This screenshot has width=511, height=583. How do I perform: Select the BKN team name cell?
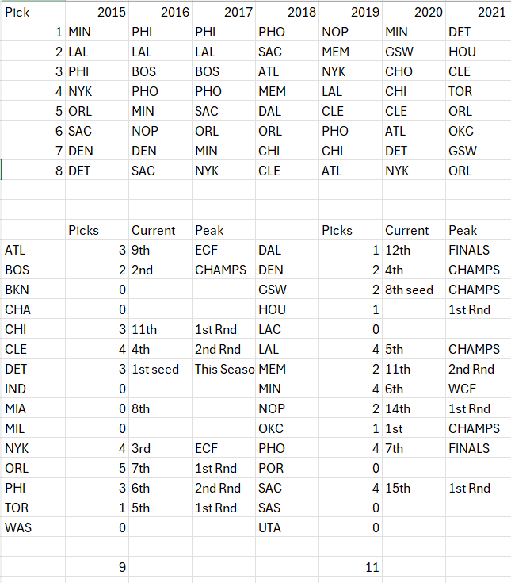pyautogui.click(x=18, y=290)
